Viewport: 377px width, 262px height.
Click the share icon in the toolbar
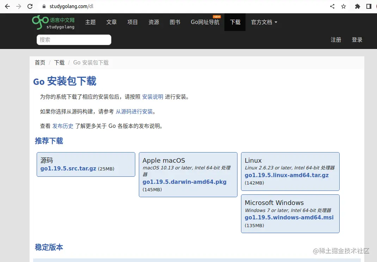coord(332,6)
